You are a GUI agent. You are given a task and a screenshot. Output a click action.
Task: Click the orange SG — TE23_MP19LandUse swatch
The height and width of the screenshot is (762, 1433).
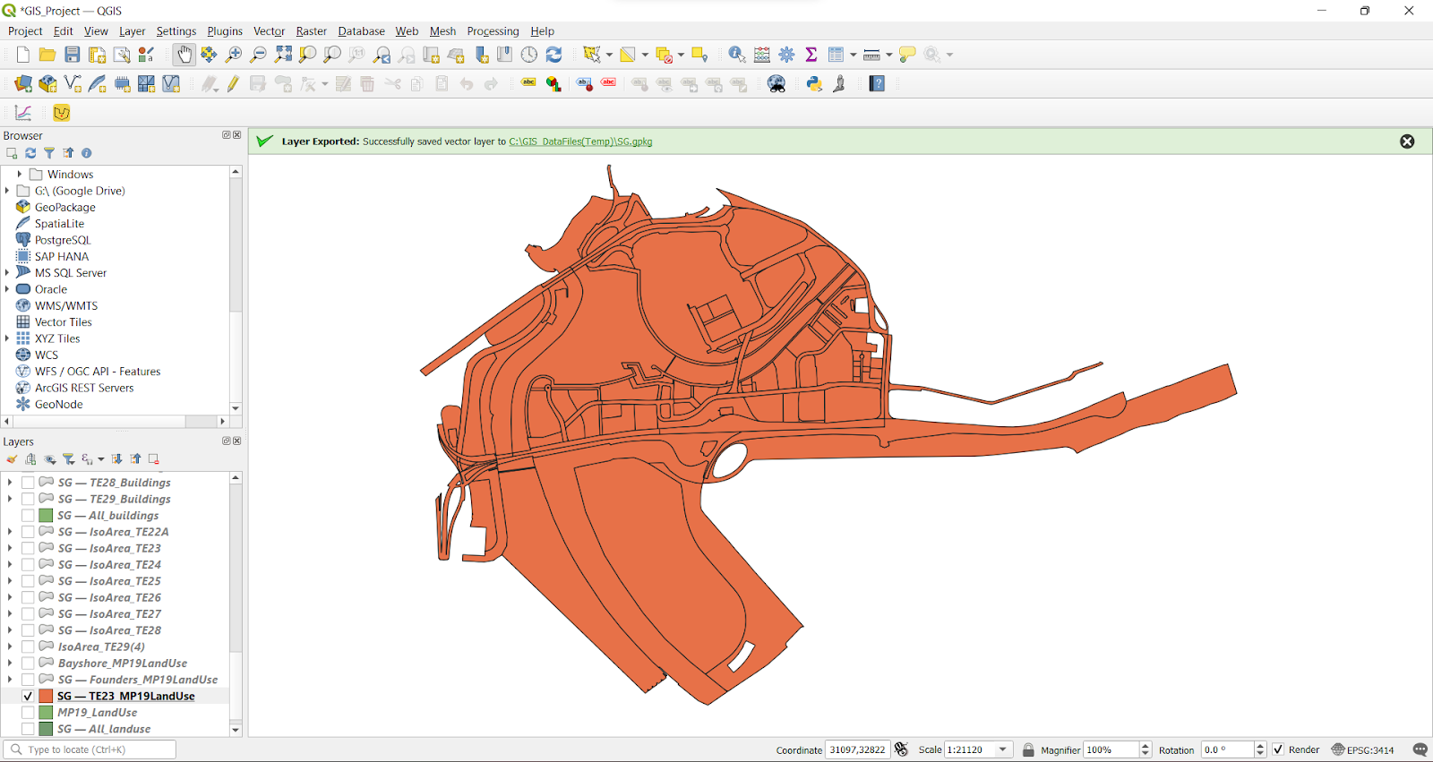(46, 697)
